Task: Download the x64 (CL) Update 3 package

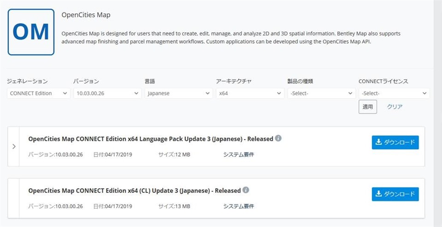Action: pos(395,194)
